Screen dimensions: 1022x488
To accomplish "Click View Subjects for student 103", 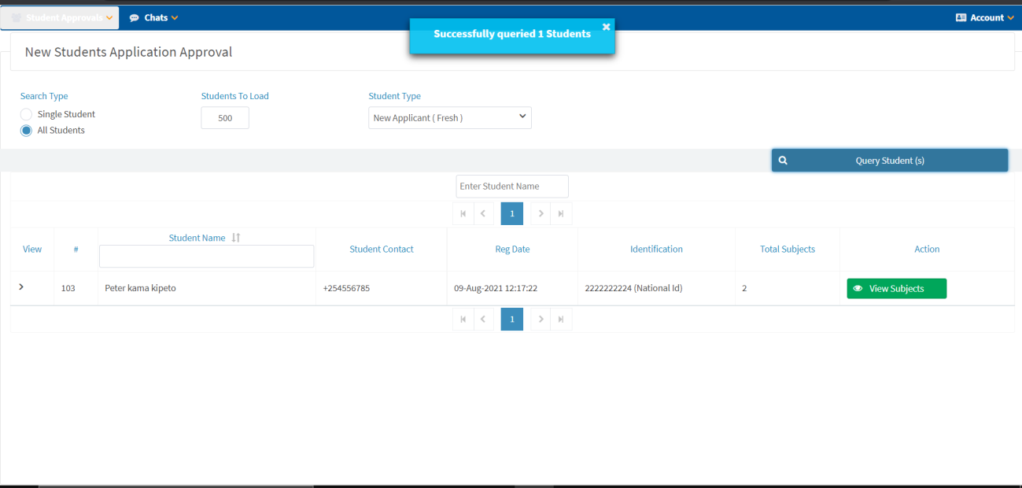I will pos(896,289).
